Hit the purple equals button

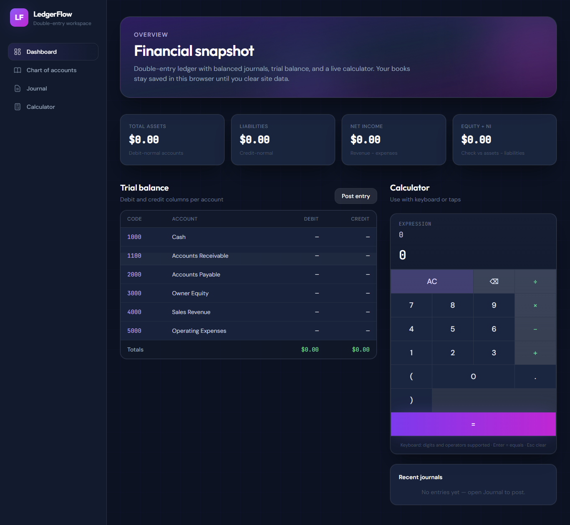pyautogui.click(x=473, y=424)
